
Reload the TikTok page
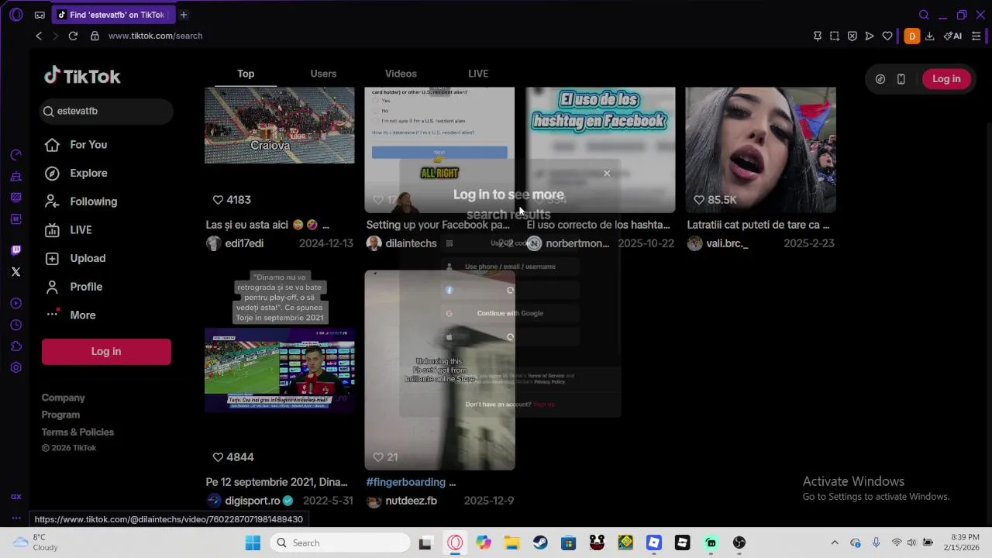pyautogui.click(x=73, y=36)
